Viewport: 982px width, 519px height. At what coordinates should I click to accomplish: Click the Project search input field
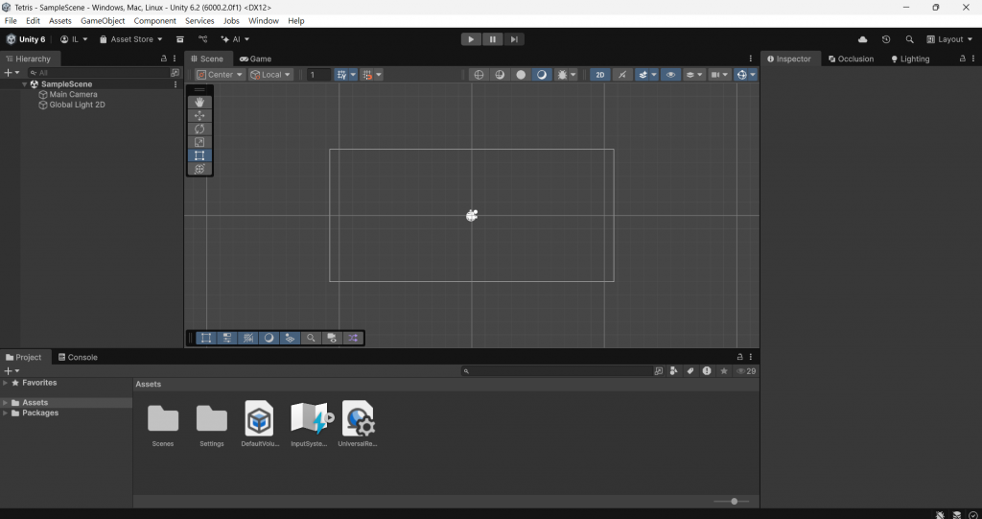556,371
